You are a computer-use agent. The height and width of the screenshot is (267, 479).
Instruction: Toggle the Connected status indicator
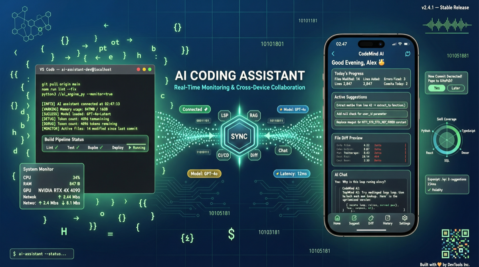(x=194, y=109)
